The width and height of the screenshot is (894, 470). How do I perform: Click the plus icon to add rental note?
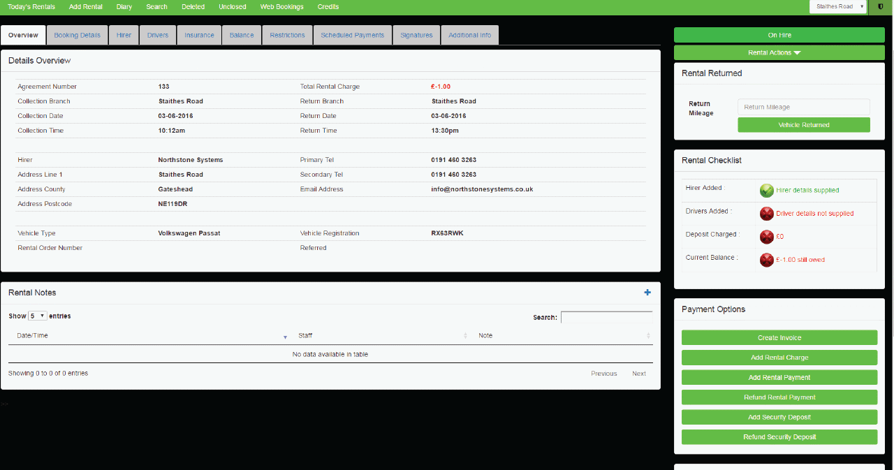point(647,293)
